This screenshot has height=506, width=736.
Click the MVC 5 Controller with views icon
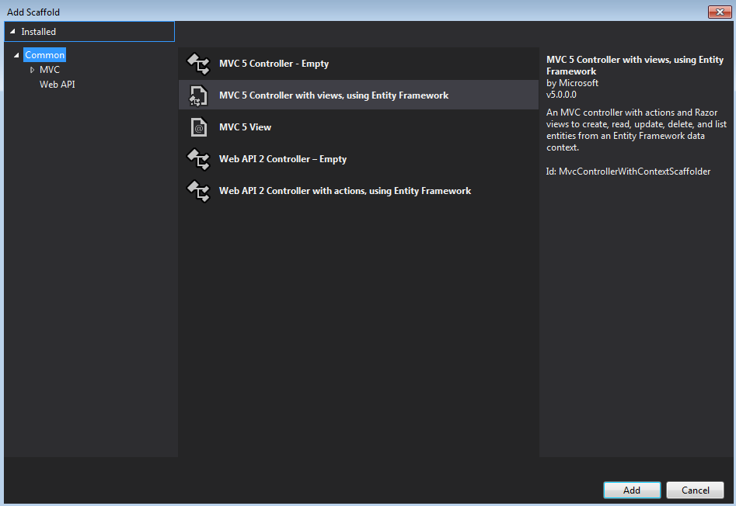click(x=199, y=95)
